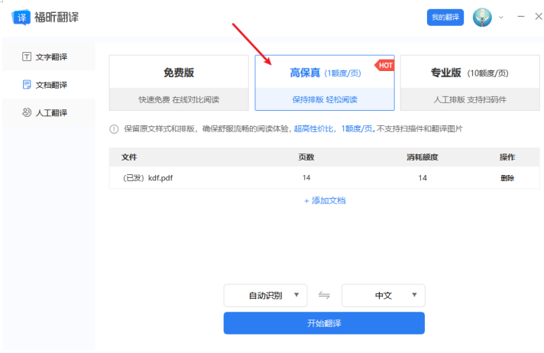Click 添加文档 to add document

(325, 201)
